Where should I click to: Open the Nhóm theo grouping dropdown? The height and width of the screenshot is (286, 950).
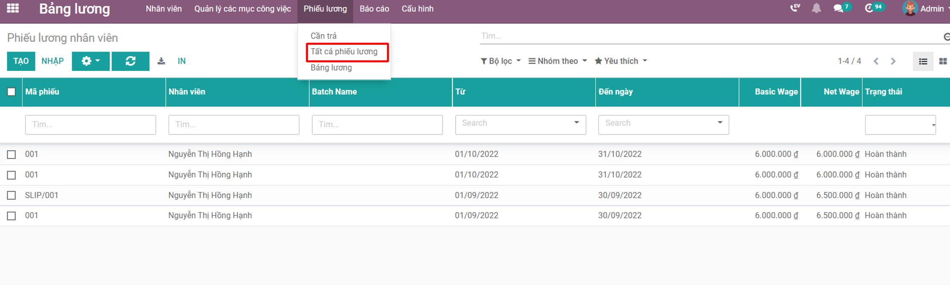pyautogui.click(x=557, y=61)
